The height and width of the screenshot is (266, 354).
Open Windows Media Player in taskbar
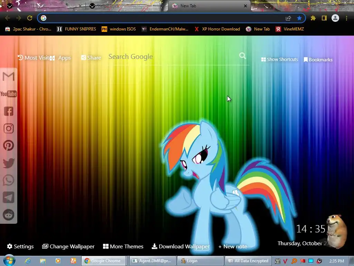click(x=58, y=261)
